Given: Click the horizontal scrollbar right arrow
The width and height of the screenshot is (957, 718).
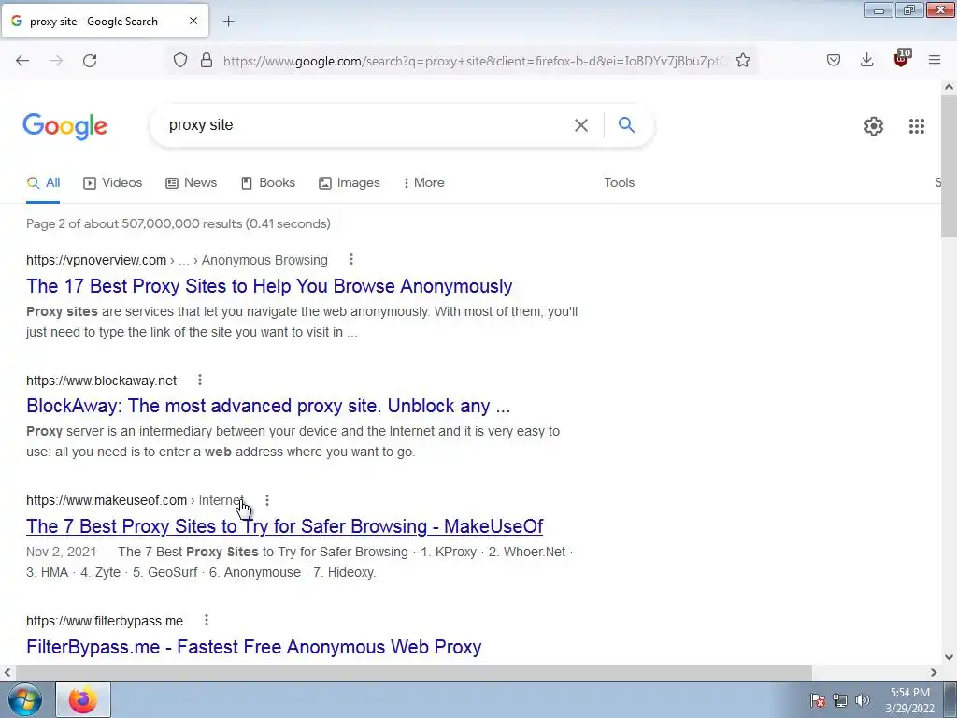Looking at the screenshot, I should pyautogui.click(x=934, y=672).
